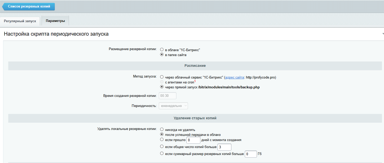Select backup placement "в облаке 1С-Битрикс"
This screenshot has width=384, height=163.
(162, 50)
